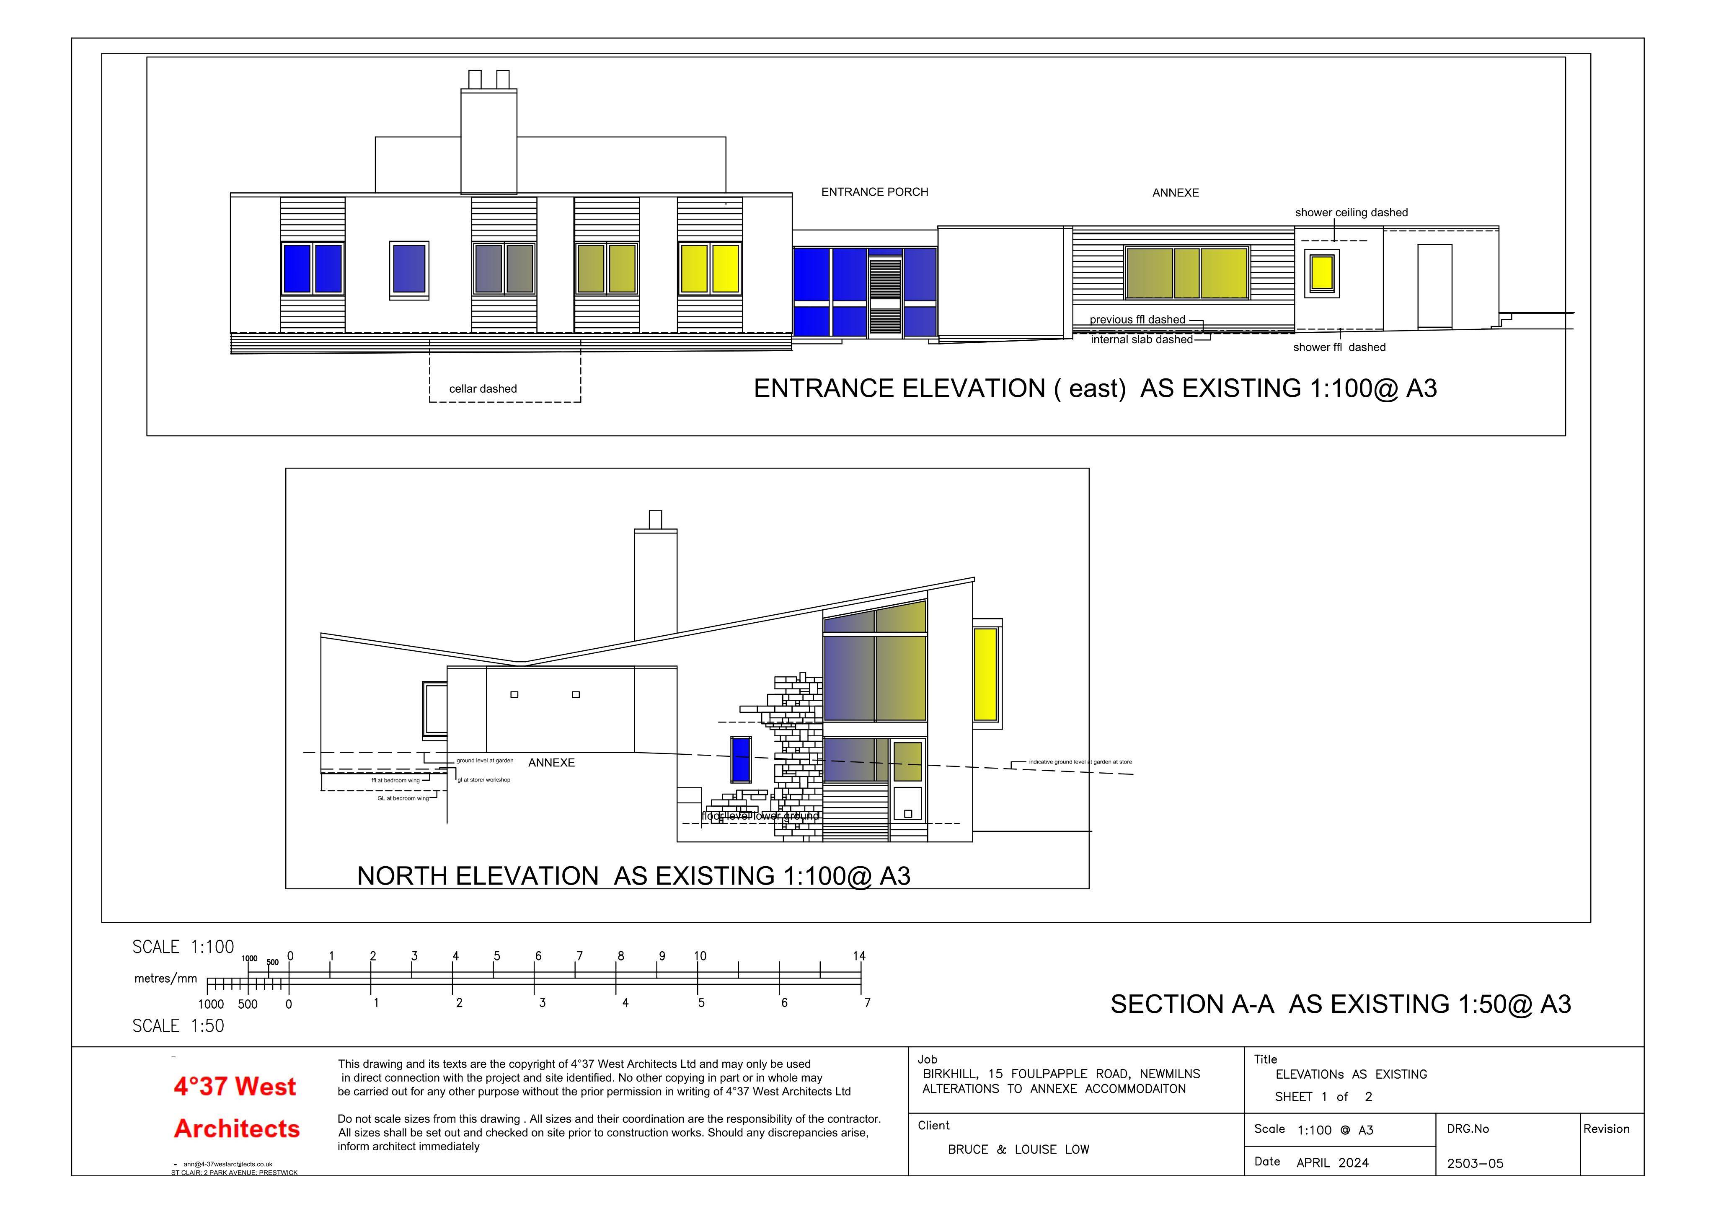Select 'SHEET 1 of 2' text
The height and width of the screenshot is (1214, 1716).
(1323, 1098)
